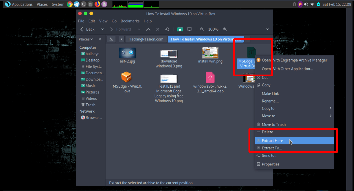Choose Send to... in context menu
Viewport: 354px width, 191px height.
(295, 156)
